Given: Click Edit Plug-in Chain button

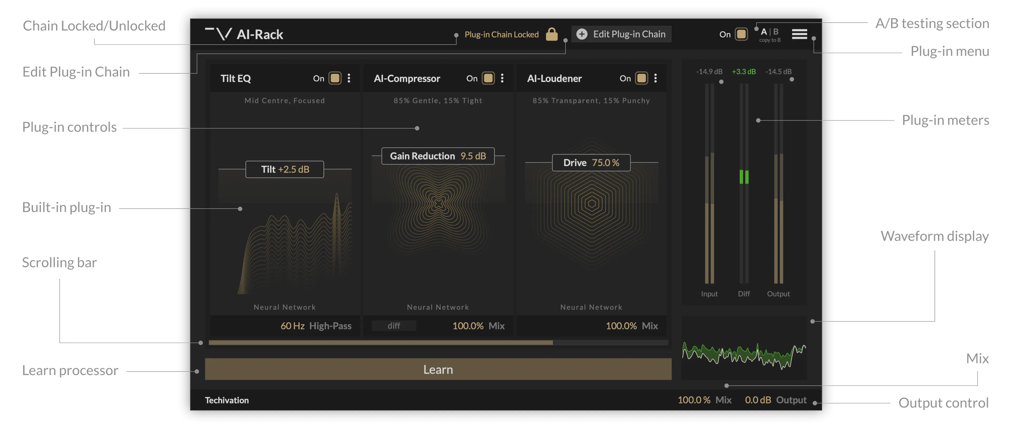Looking at the screenshot, I should tap(621, 34).
